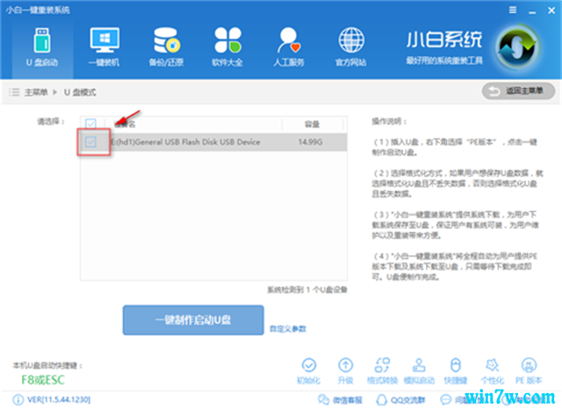The height and width of the screenshot is (409, 562).
Task: Click the 快捷键 mouse icon
Action: (x=456, y=371)
